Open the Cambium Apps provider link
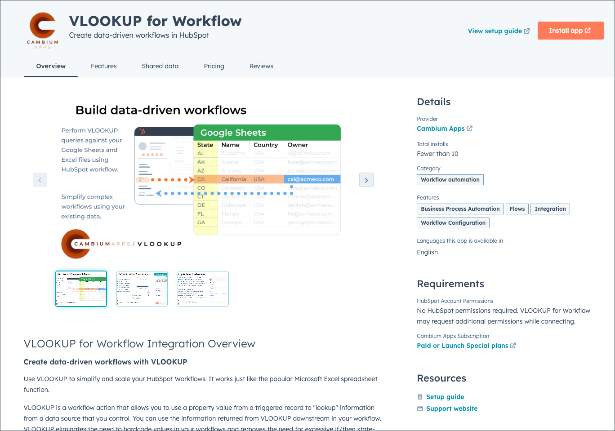Screen dimensions: 615x431 tap(445, 129)
